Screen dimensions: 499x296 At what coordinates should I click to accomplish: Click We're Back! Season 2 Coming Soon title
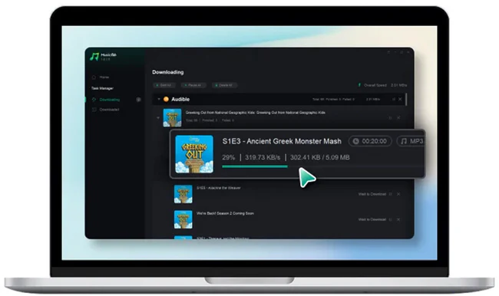pyautogui.click(x=225, y=213)
